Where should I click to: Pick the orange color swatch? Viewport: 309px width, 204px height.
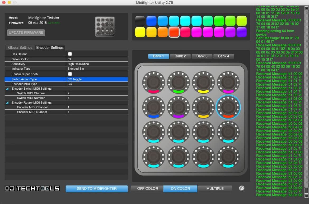click(163, 32)
